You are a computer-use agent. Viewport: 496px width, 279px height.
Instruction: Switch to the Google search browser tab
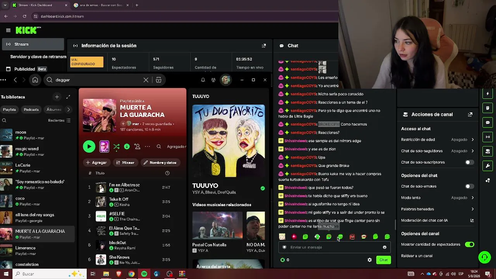(100, 5)
